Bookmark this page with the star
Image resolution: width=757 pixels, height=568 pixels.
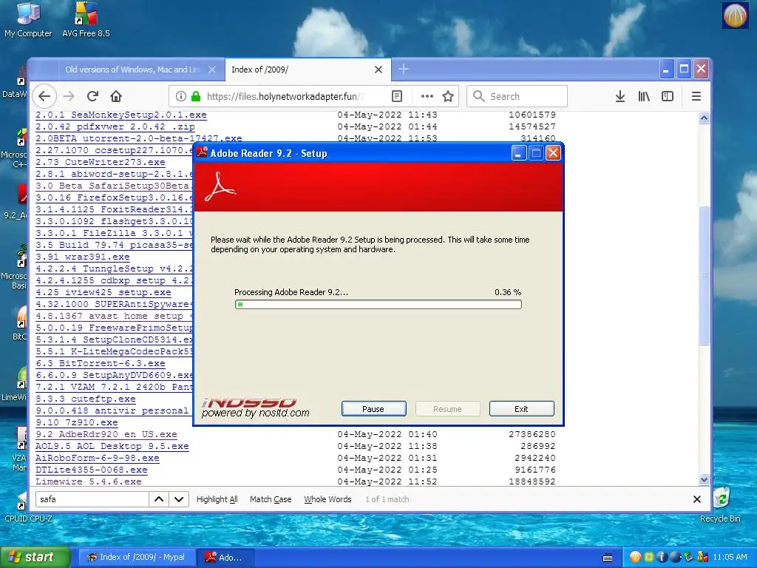coord(448,96)
